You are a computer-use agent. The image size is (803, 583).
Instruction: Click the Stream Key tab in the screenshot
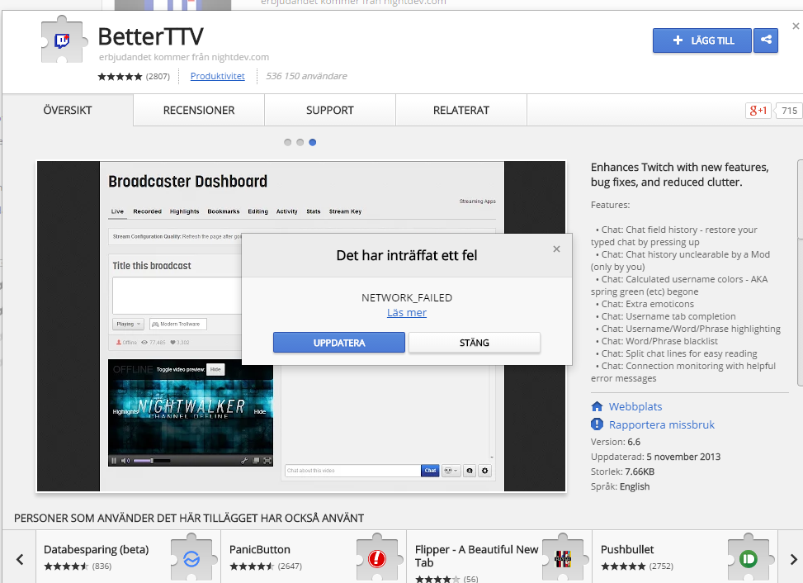[x=345, y=211]
